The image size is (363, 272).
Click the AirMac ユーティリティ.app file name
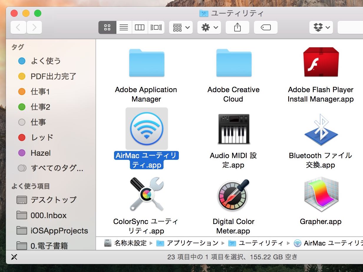pos(146,160)
